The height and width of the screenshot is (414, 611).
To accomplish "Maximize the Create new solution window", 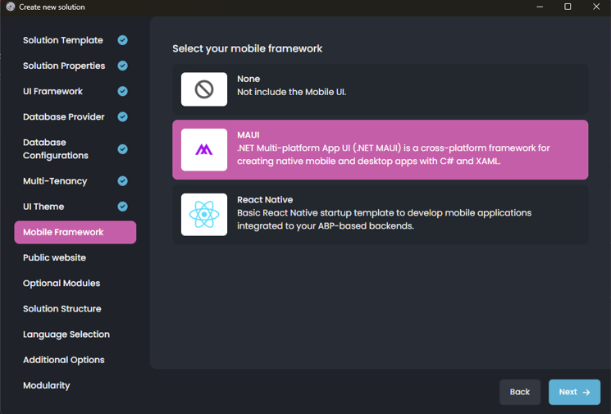I will (568, 7).
